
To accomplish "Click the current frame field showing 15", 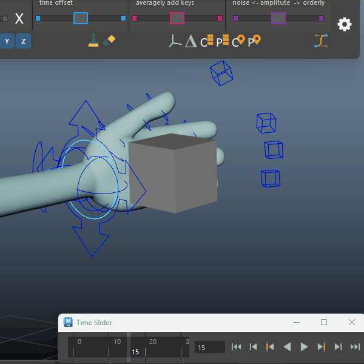I will pos(209,348).
